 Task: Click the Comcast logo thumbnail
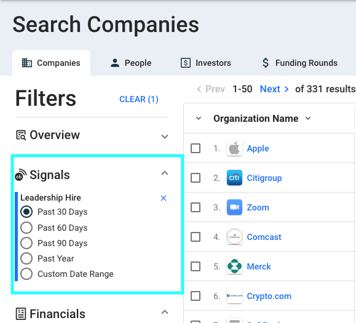click(x=234, y=237)
